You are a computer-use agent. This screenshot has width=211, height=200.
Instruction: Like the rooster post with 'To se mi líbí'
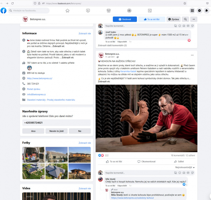(x=115, y=161)
